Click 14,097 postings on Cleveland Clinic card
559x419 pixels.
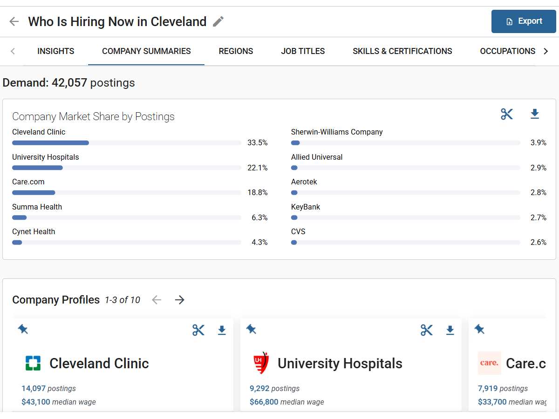(x=48, y=388)
